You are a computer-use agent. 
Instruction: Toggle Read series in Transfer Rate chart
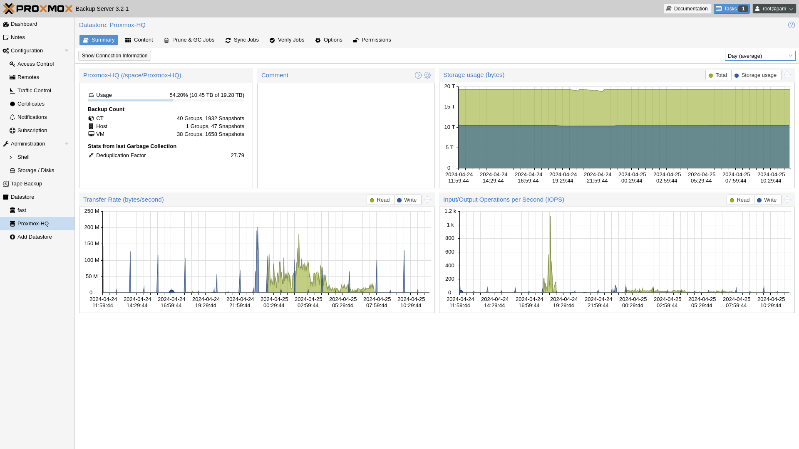tap(380, 200)
